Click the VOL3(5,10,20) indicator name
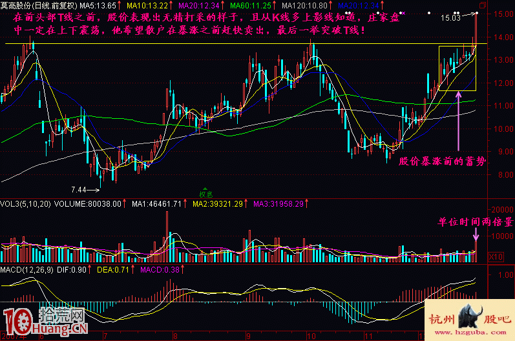The image size is (515, 341). (x=25, y=204)
